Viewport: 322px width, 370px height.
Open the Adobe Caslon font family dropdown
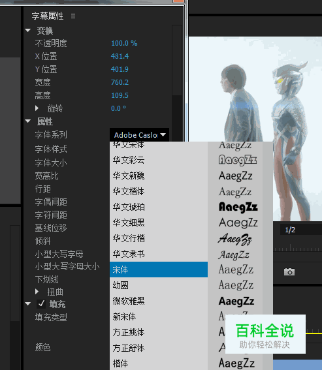click(139, 135)
